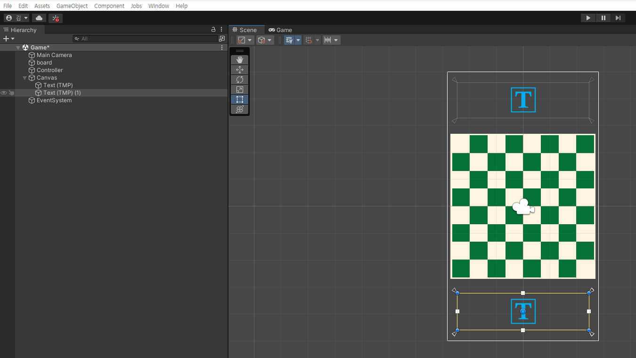Image resolution: width=636 pixels, height=358 pixels.
Task: Select Main Camera in Hierarchy
Action: [x=54, y=55]
